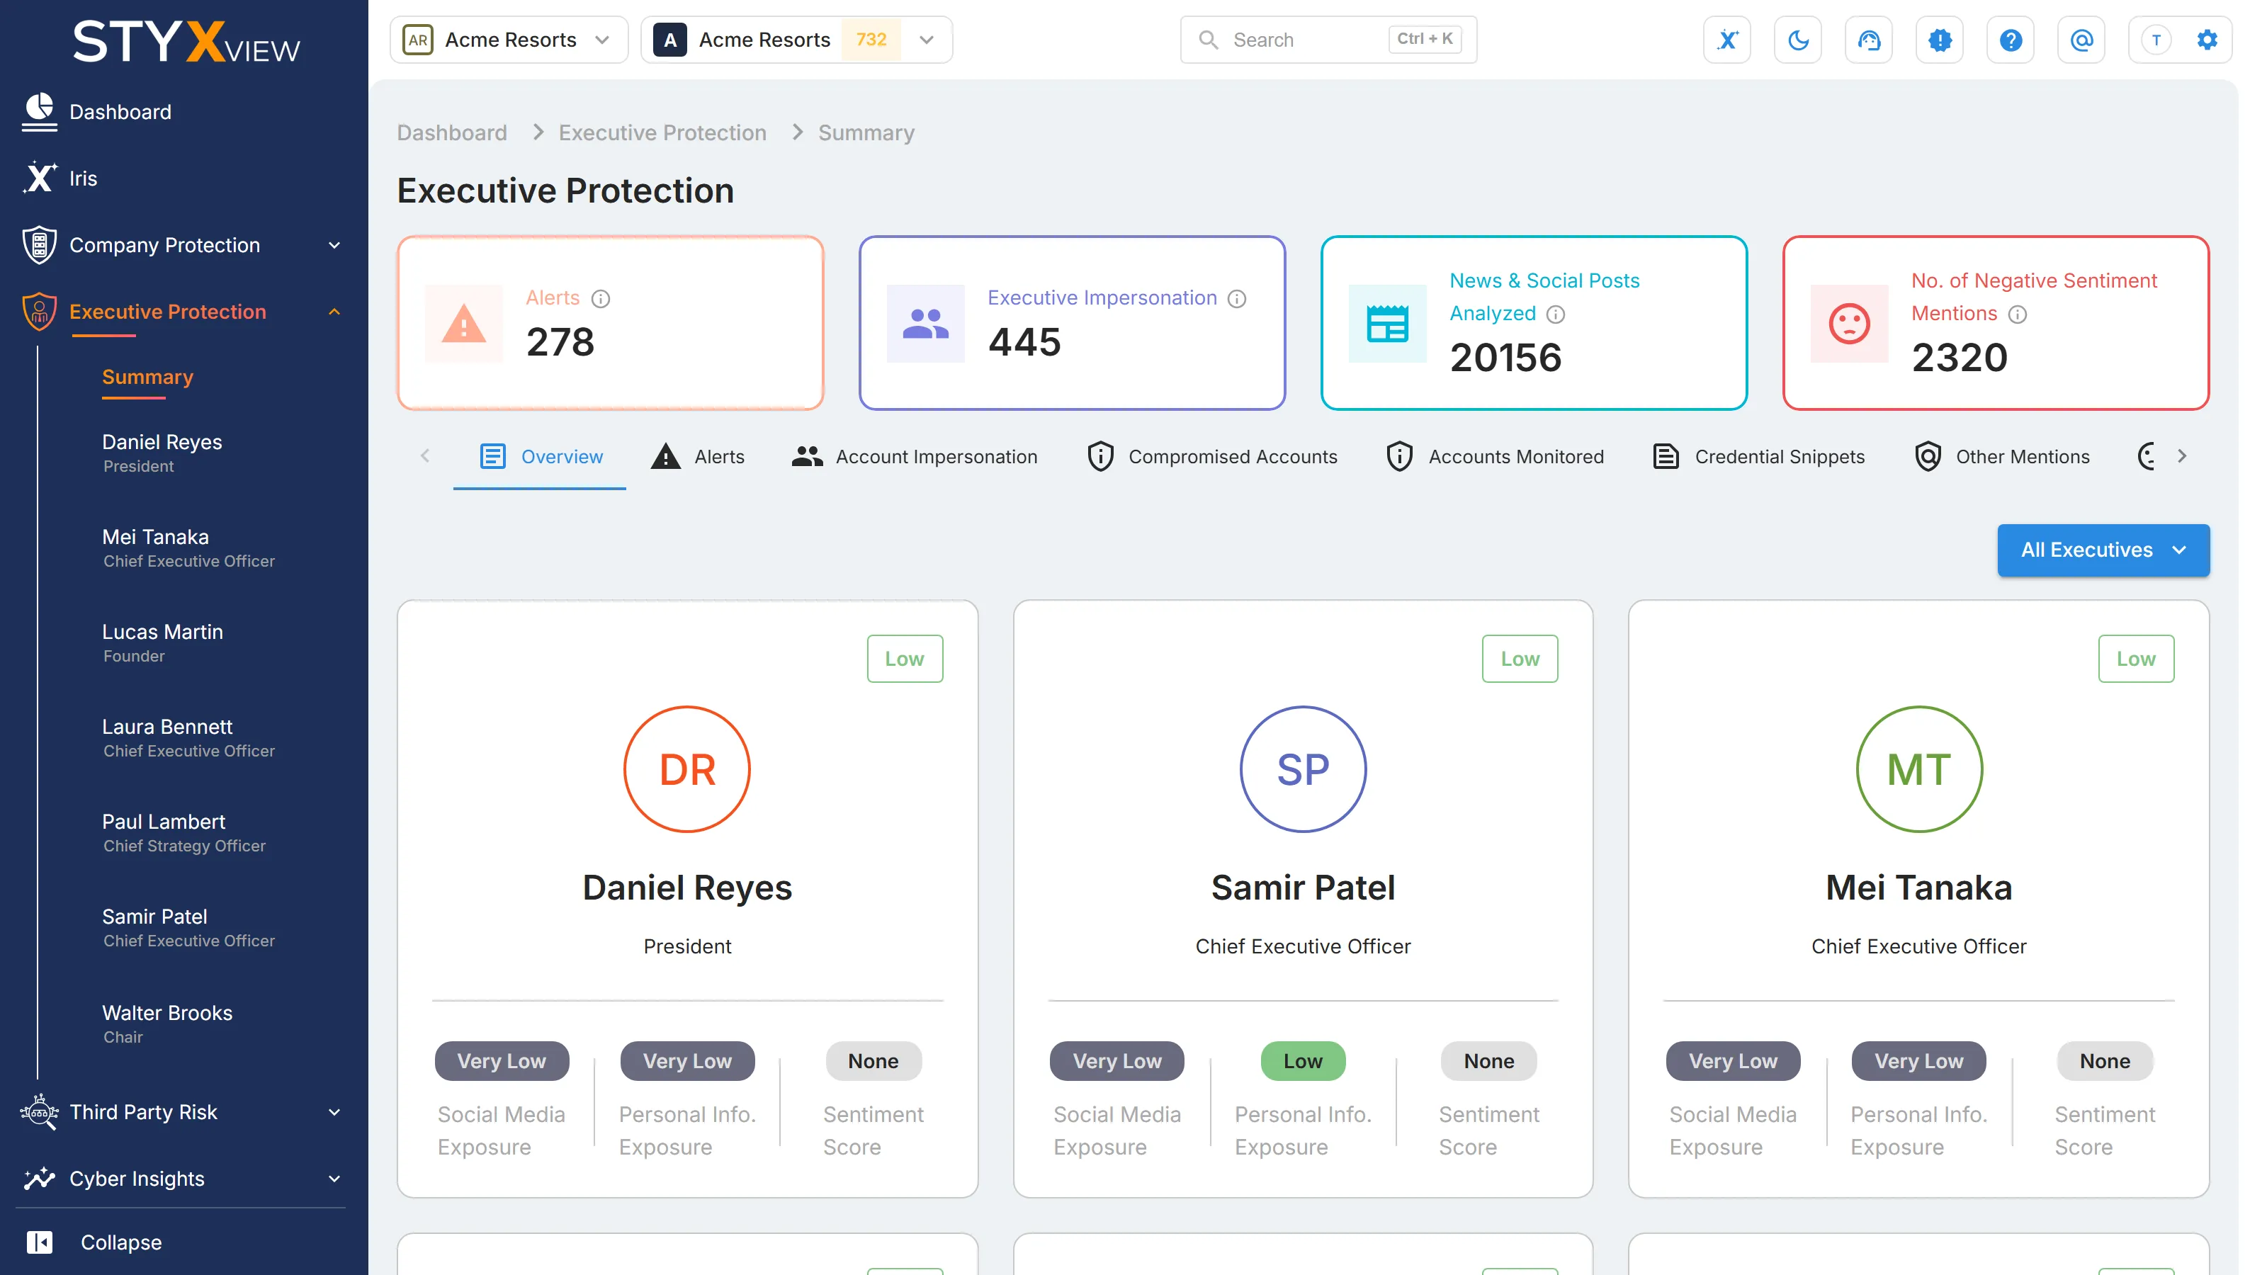2267x1275 pixels.
Task: Switch to the Alerts tab
Action: coord(698,457)
